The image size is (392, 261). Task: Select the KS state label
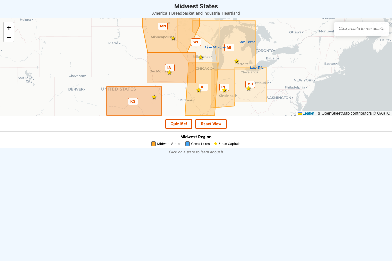tap(133, 101)
